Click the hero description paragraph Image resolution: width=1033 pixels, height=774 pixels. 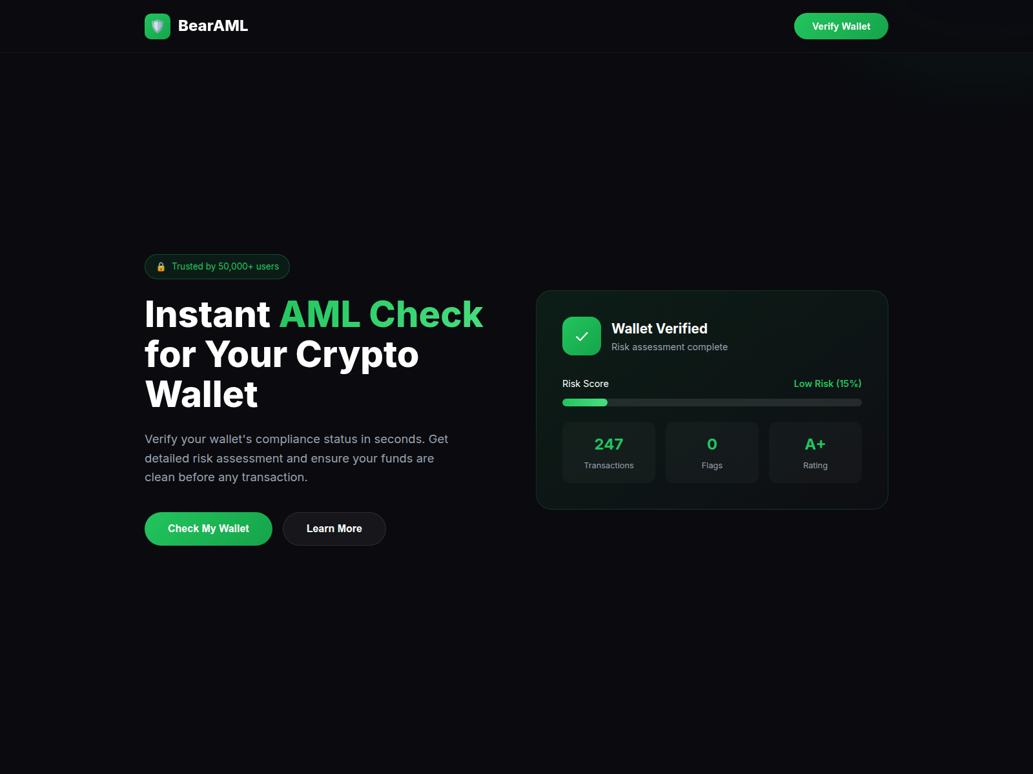(x=296, y=458)
